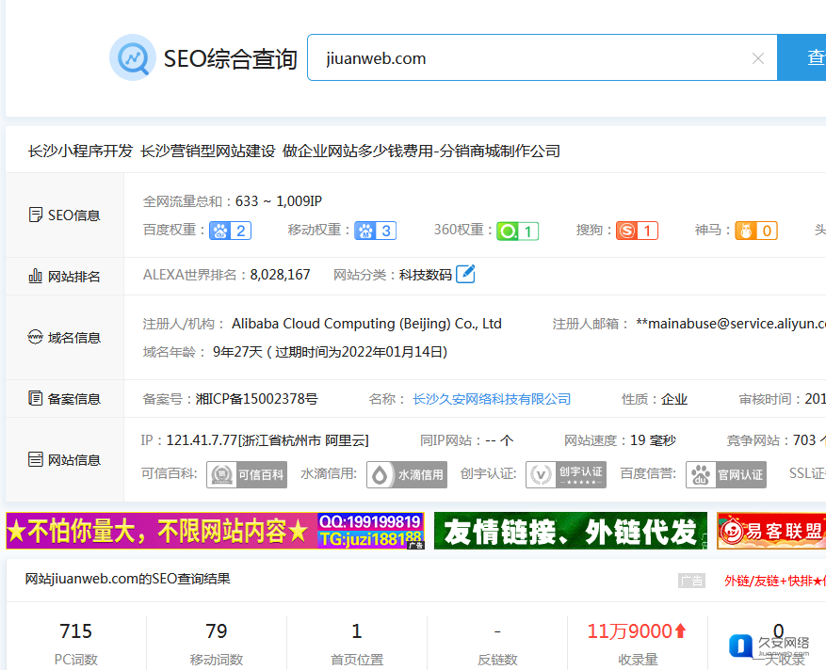This screenshot has height=670, width=826.
Task: Click the 易客联盟 banner advertisement
Action: point(770,532)
